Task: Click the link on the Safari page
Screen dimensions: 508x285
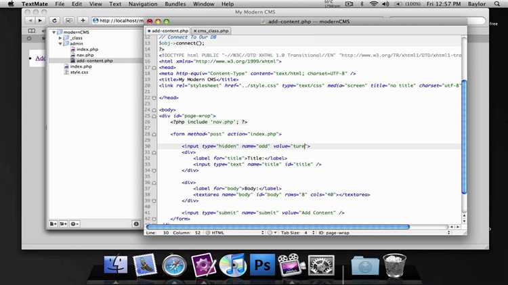Action: click(40, 58)
